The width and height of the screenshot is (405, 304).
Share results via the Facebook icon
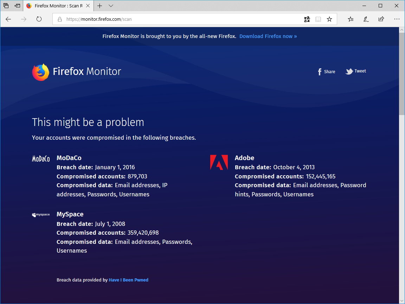pos(319,71)
